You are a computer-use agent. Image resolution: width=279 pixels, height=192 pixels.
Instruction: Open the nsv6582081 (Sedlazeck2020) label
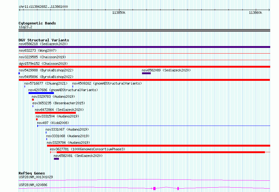click(78, 156)
